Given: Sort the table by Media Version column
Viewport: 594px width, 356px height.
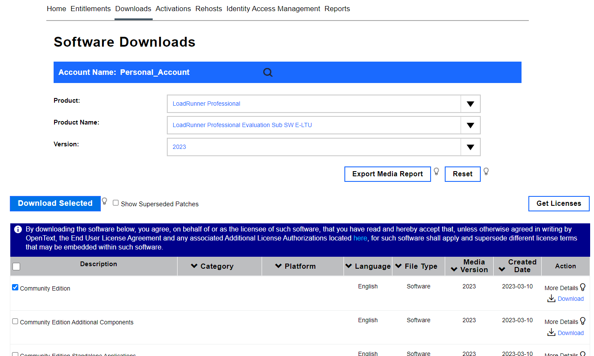Looking at the screenshot, I should [469, 266].
